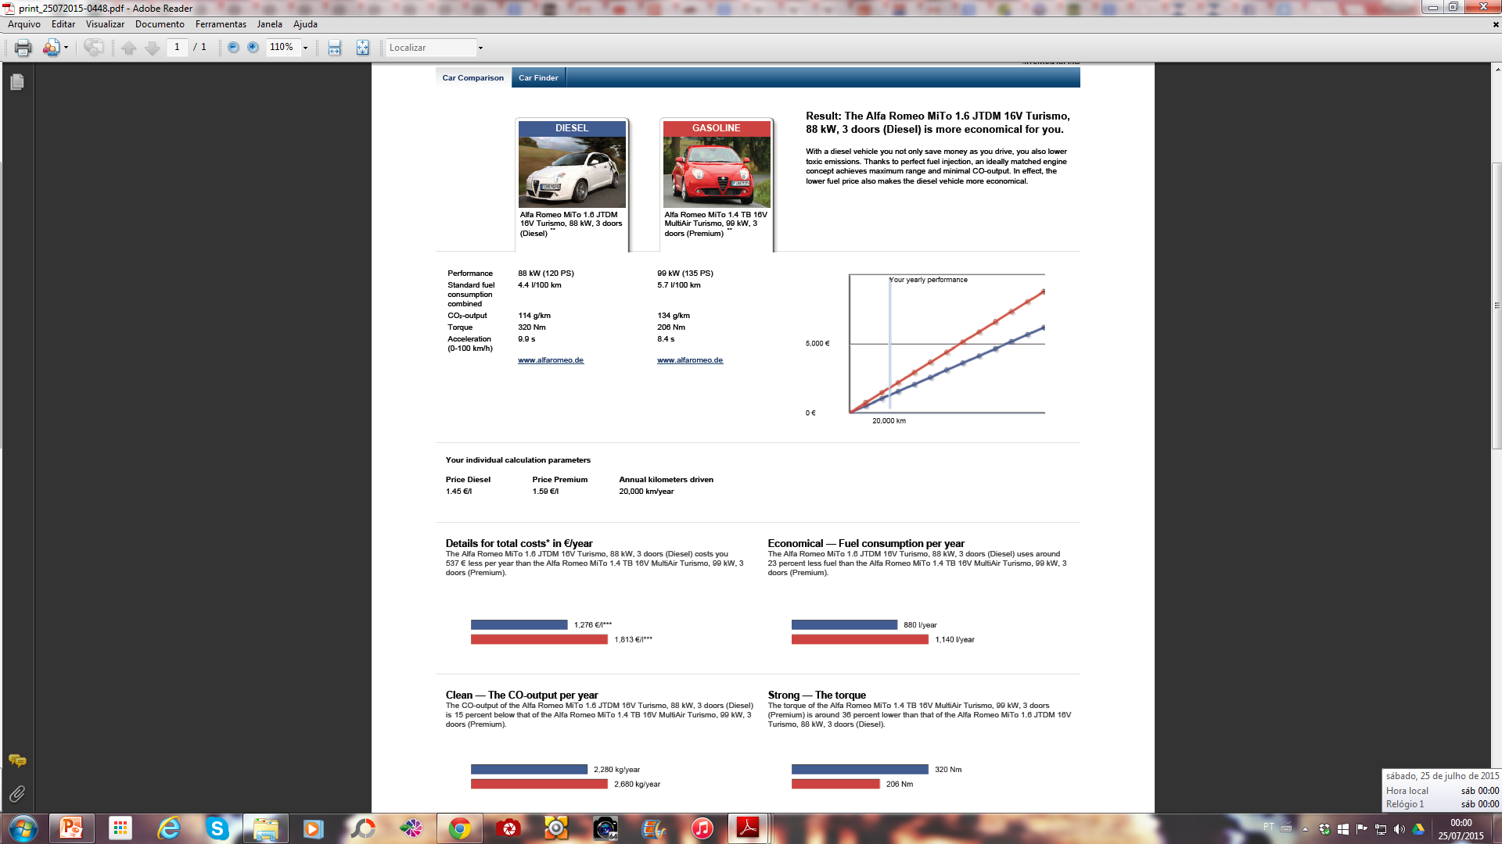The width and height of the screenshot is (1502, 844).
Task: Click the page number input field
Action: pyautogui.click(x=178, y=48)
